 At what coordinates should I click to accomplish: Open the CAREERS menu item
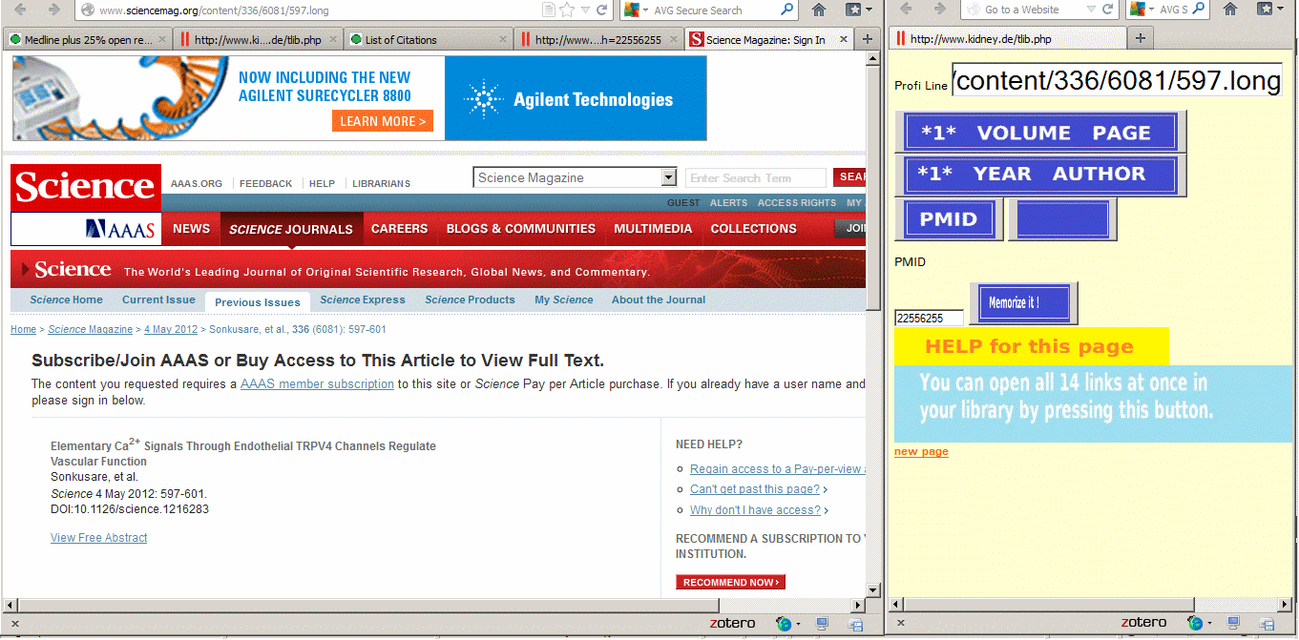click(399, 229)
